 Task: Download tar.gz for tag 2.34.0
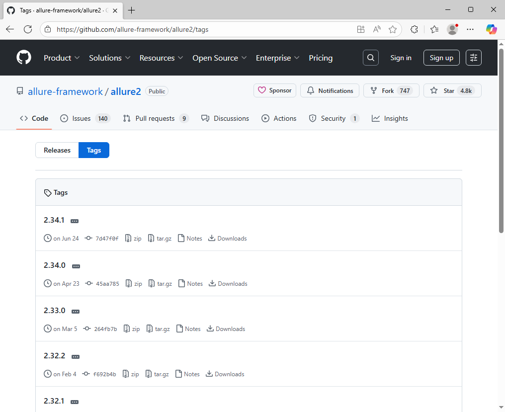point(160,283)
